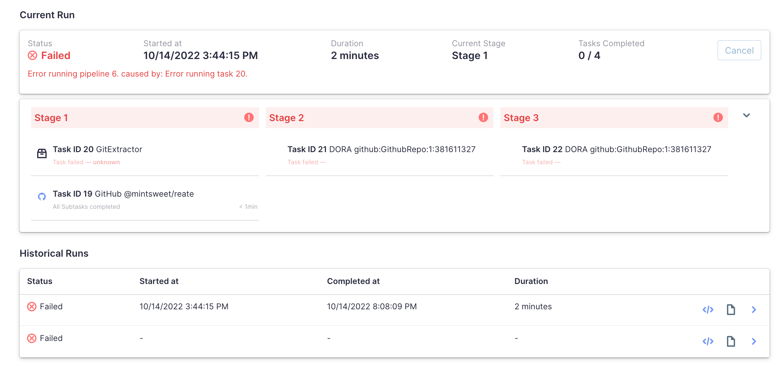Click the GitHub logo icon for Task 19
The width and height of the screenshot is (781, 369).
point(42,197)
